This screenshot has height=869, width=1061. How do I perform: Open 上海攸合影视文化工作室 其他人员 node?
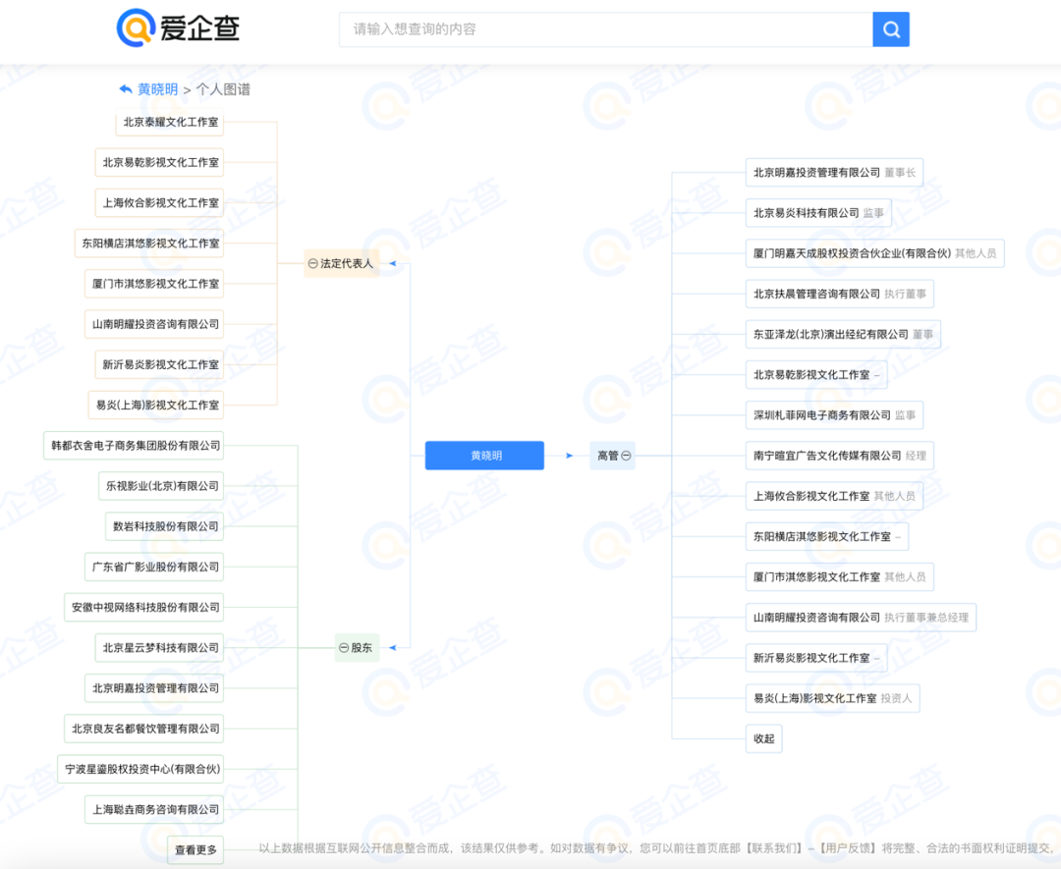(x=834, y=497)
